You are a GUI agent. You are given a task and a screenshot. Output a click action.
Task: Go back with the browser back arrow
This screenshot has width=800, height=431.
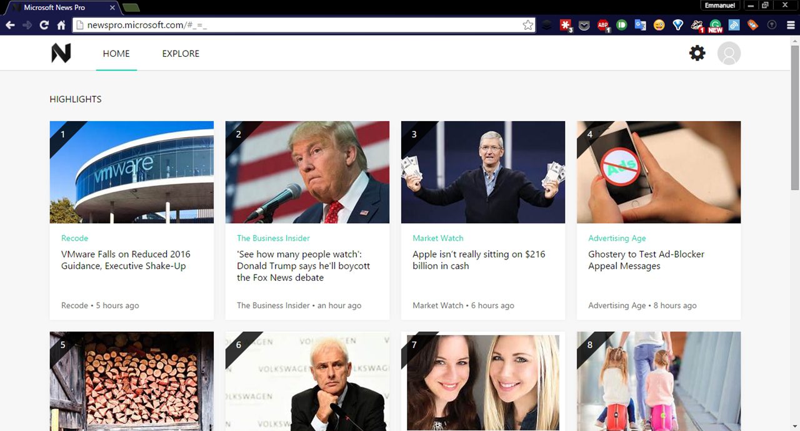10,25
